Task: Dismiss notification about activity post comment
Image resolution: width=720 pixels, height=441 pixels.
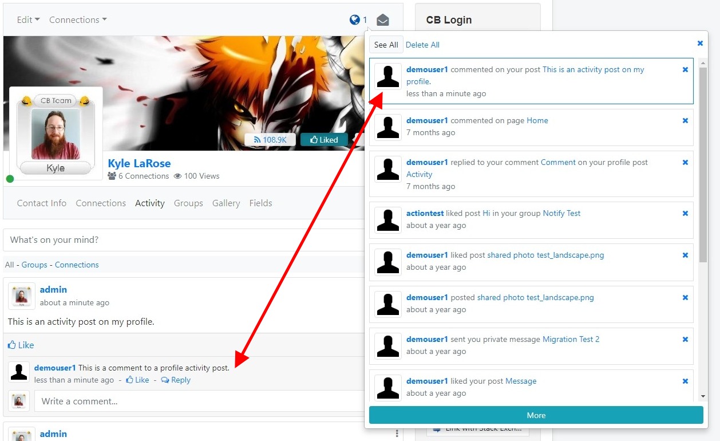Action: click(685, 69)
